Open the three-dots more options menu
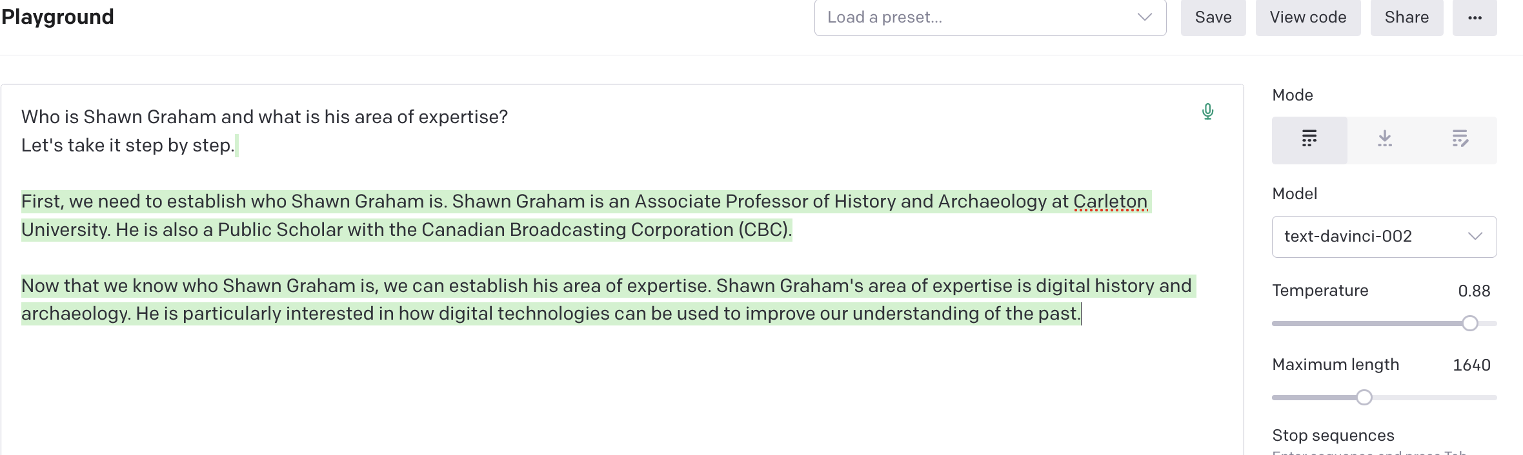Image resolution: width=1523 pixels, height=455 pixels. coord(1475,17)
